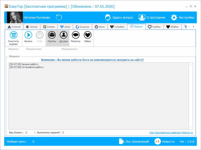Open the Fastliker tab
This screenshot has height=150, width=201.
point(154,26)
